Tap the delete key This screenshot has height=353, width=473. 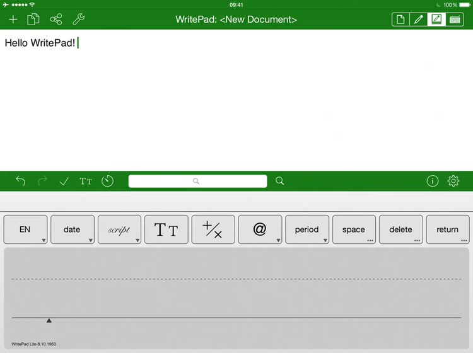pos(401,229)
